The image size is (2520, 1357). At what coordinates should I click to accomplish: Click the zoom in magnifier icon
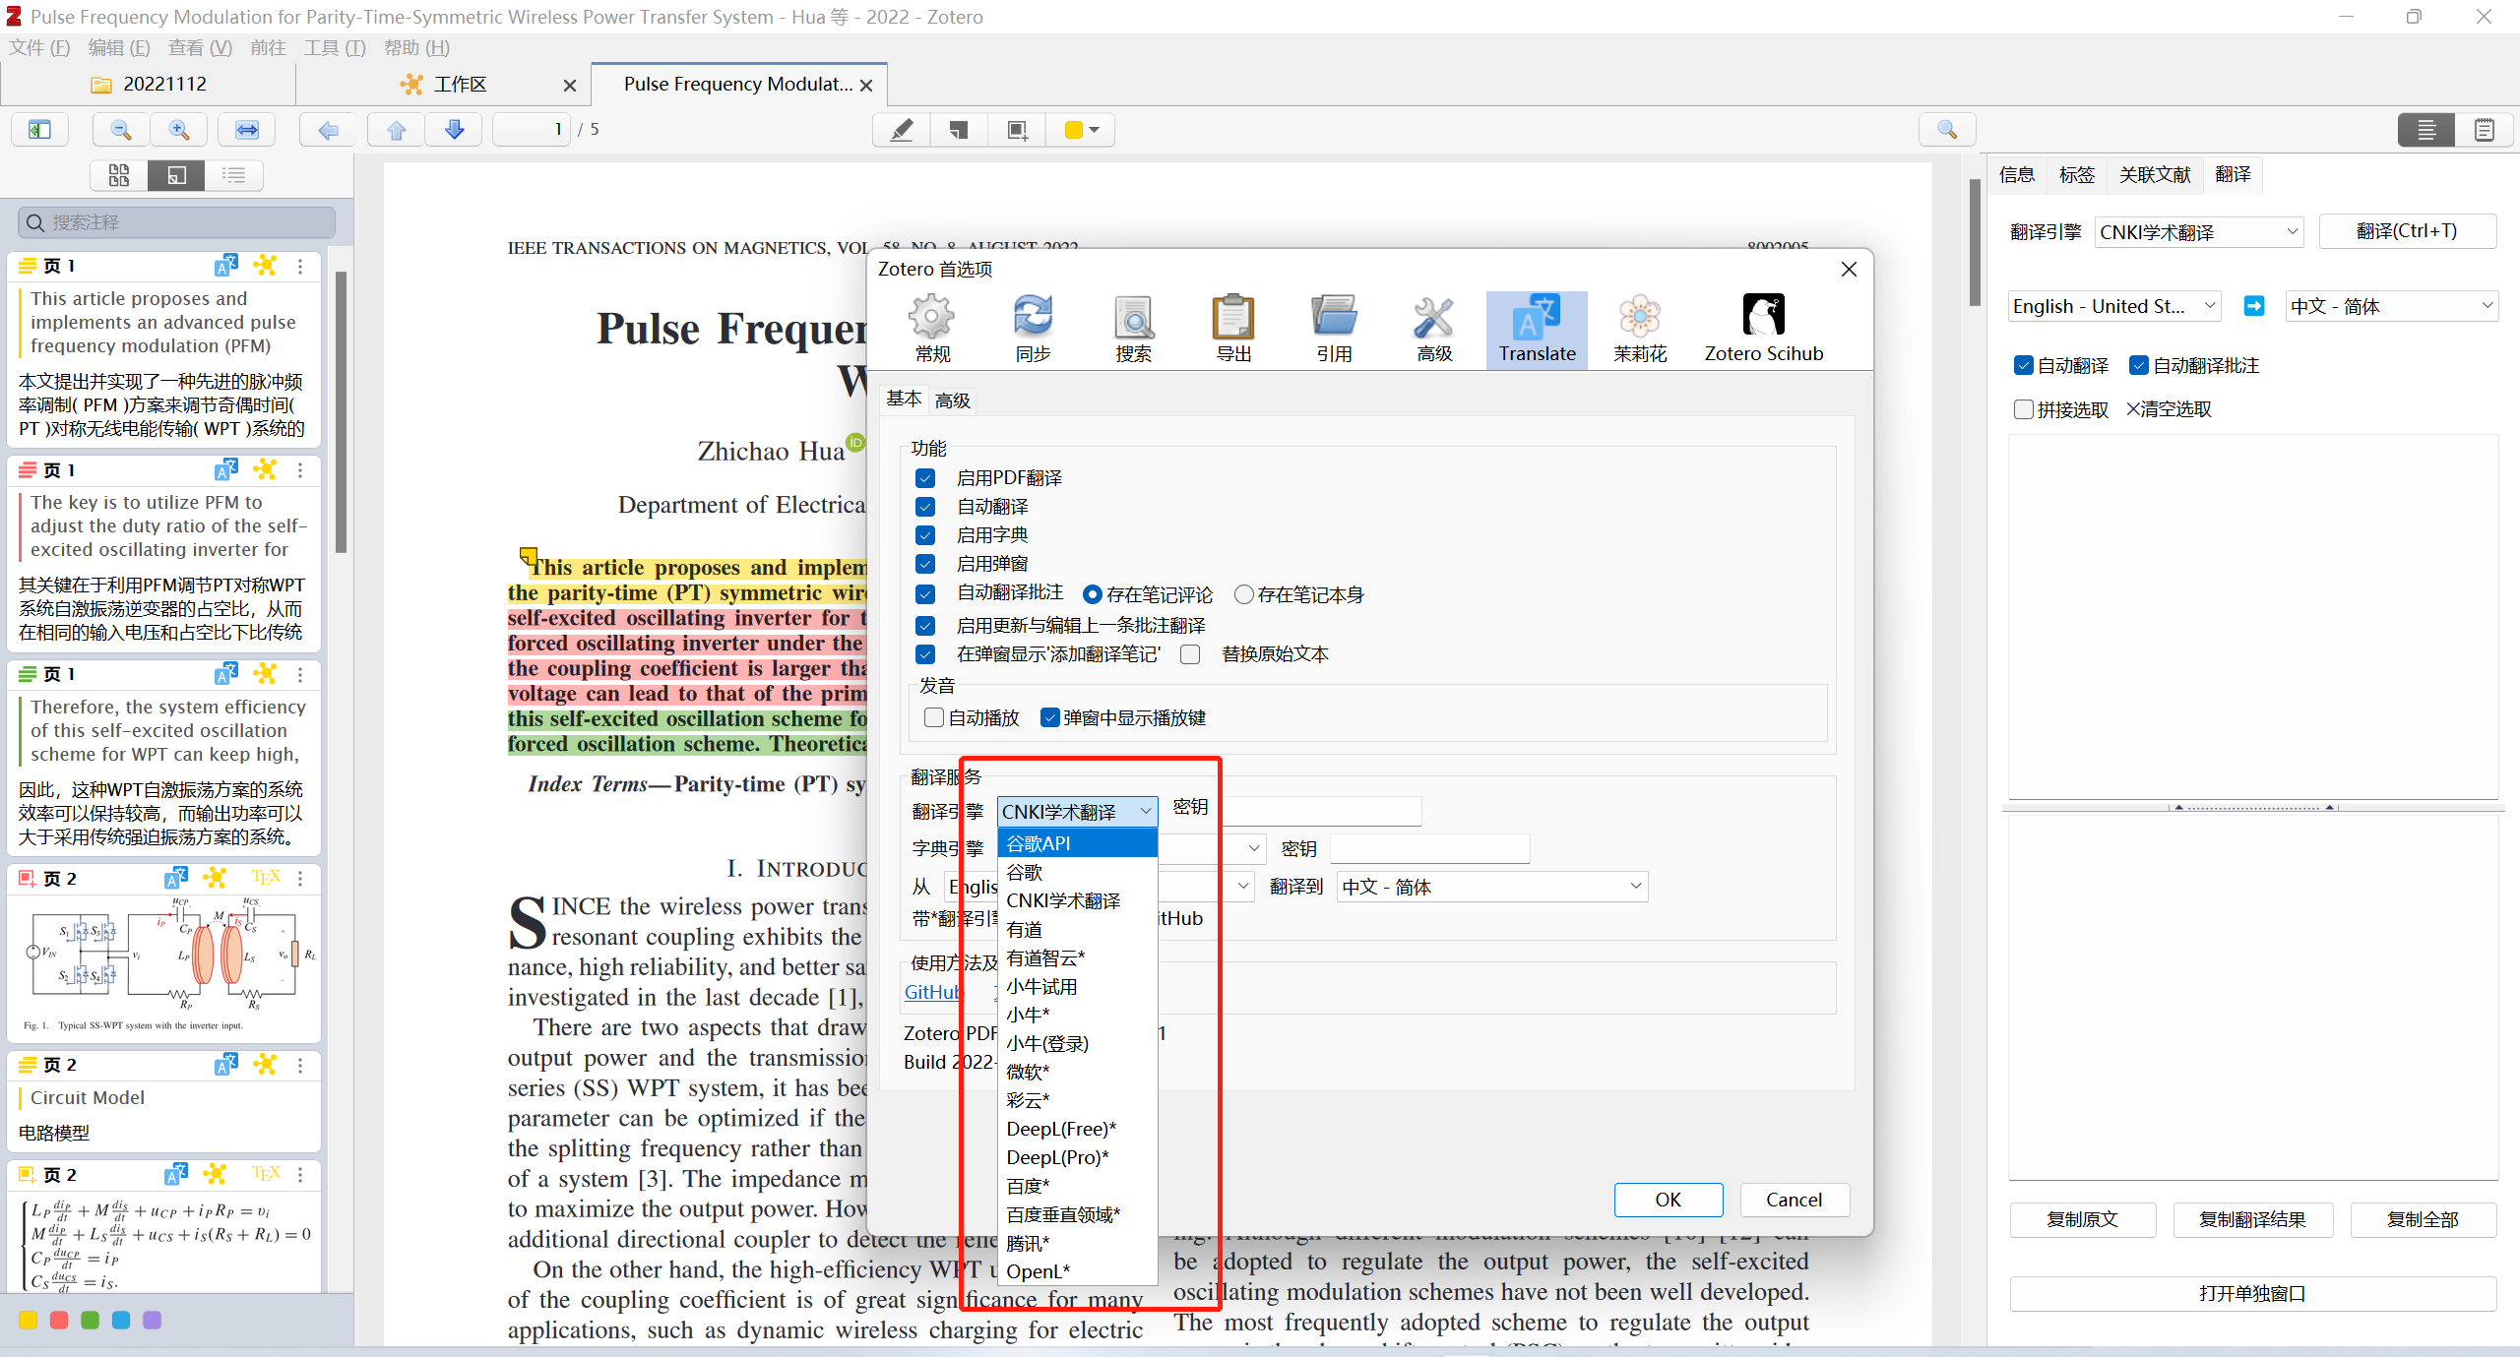[178, 130]
